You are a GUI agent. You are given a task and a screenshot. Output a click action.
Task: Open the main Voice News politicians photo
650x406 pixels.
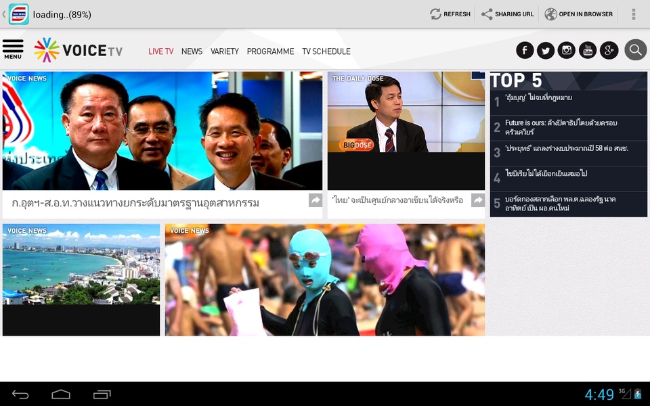162,131
